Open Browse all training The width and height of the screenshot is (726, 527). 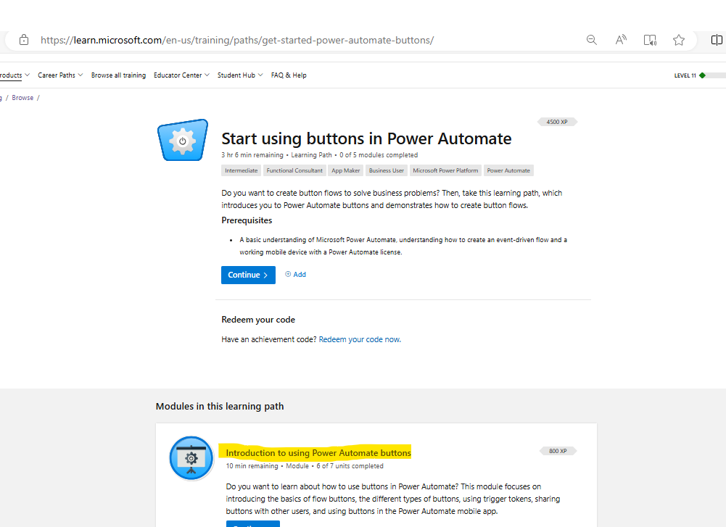pyautogui.click(x=118, y=75)
